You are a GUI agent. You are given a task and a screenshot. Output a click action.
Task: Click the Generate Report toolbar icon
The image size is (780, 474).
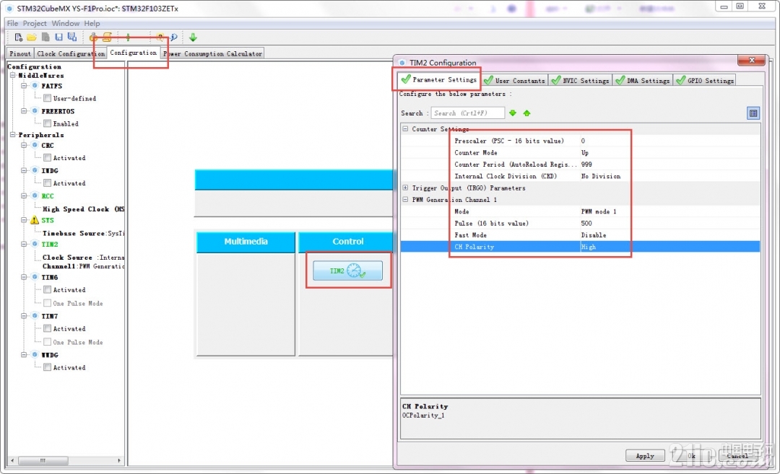click(x=93, y=37)
